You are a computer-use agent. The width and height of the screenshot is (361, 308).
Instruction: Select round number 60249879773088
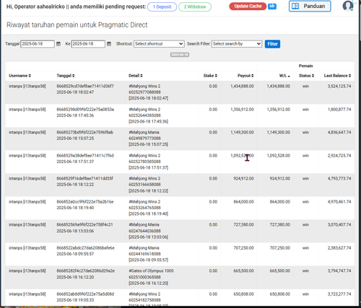144,138
